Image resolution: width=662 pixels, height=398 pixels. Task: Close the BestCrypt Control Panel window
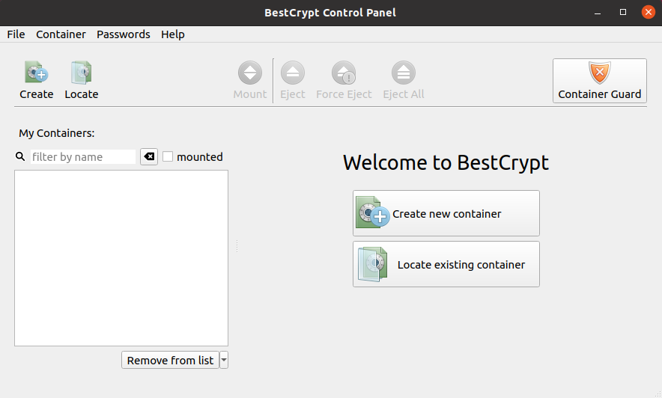(648, 12)
